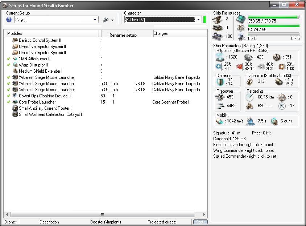Click the EM resistance icon 25% 70%

coord(219,66)
